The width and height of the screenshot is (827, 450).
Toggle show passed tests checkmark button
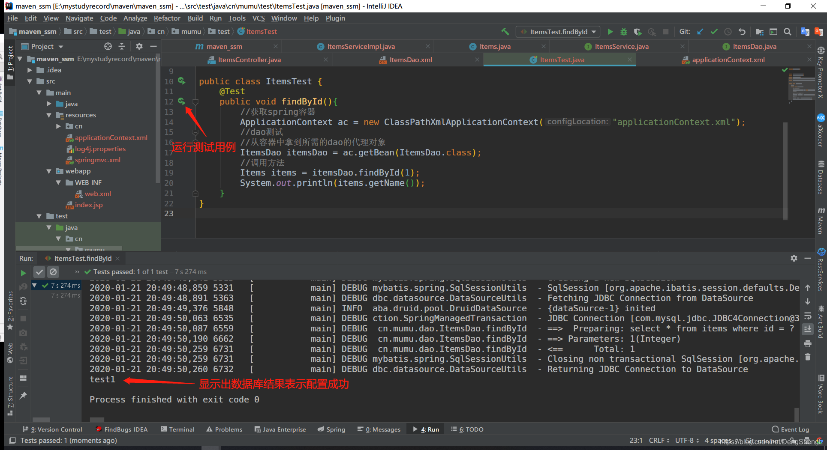[x=39, y=272]
